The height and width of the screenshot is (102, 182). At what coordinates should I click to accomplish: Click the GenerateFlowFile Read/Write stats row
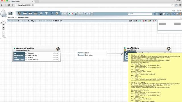[37, 56]
